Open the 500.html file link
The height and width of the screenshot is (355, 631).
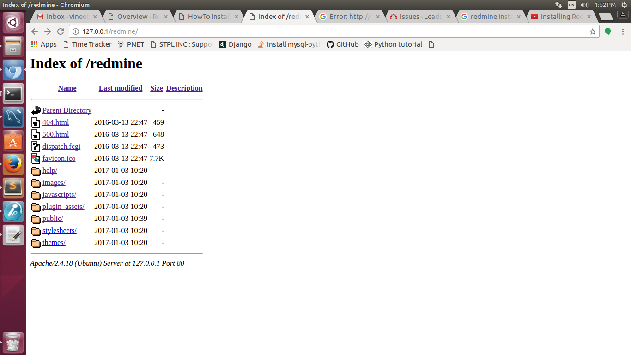coord(55,135)
